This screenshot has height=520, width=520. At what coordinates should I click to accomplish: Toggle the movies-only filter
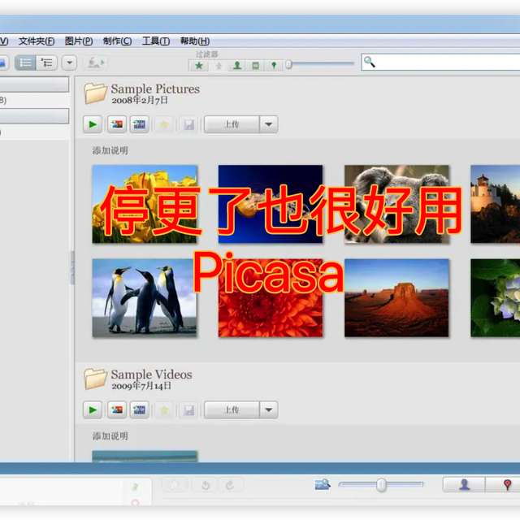(x=255, y=66)
